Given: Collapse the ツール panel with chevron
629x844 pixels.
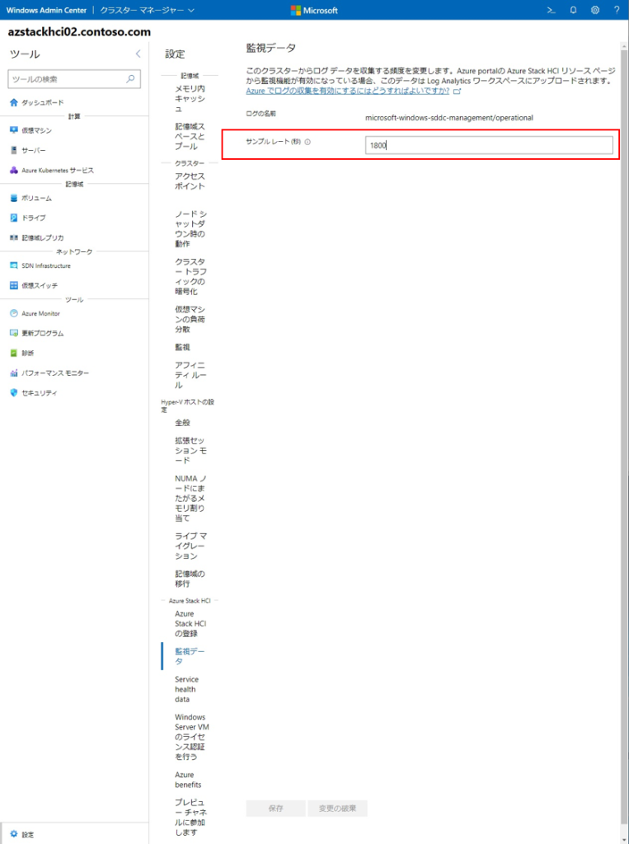Looking at the screenshot, I should point(138,54).
